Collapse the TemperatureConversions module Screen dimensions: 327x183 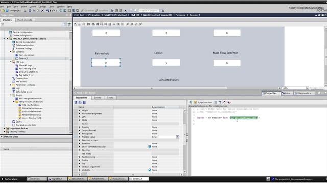[14, 102]
